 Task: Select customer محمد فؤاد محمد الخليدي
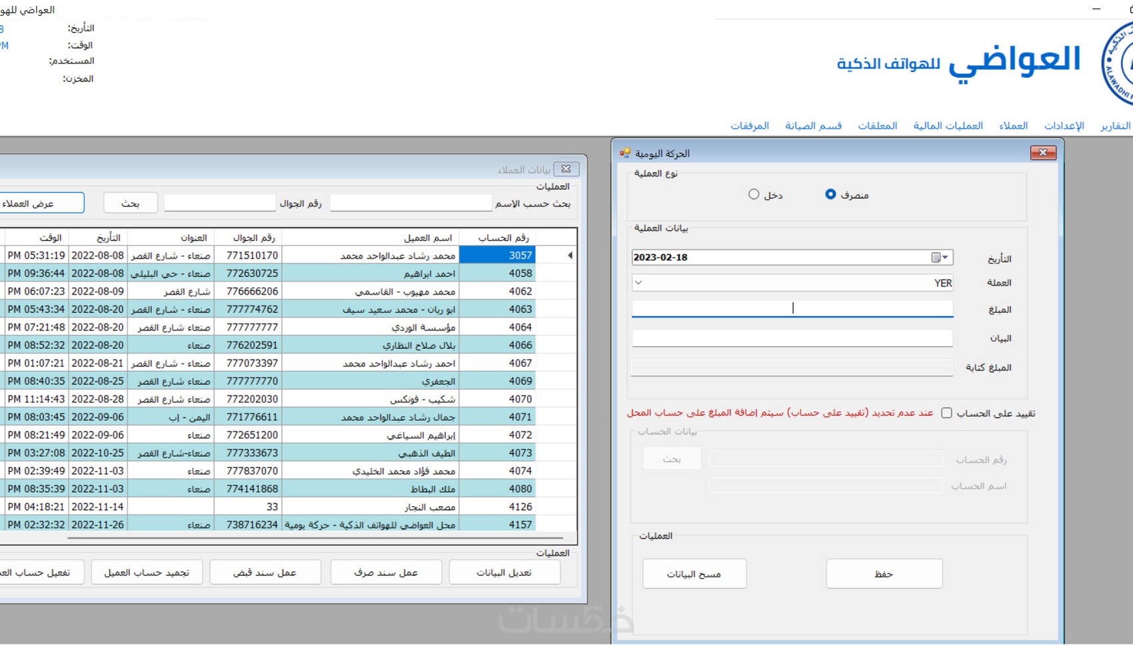click(x=370, y=471)
